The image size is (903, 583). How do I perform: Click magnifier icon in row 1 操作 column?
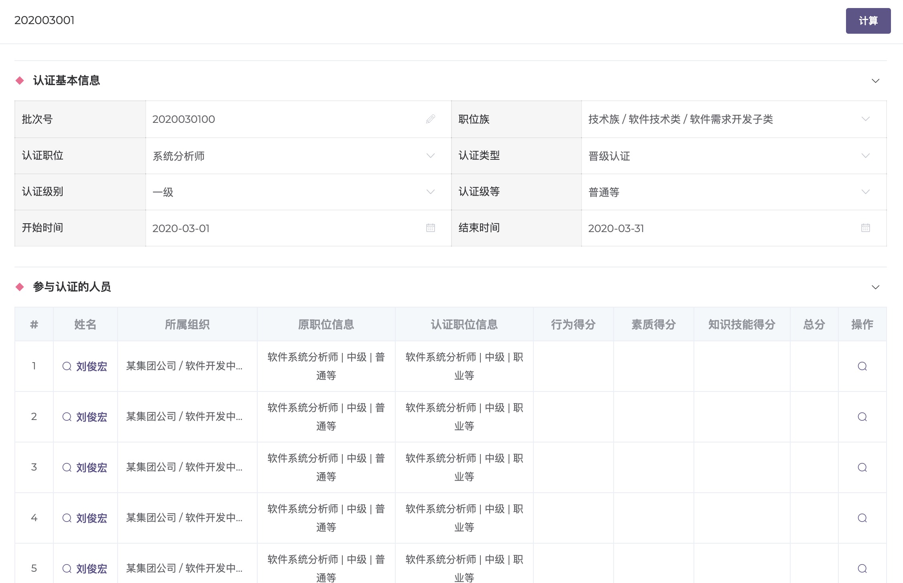click(862, 366)
